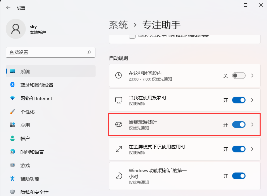Click the back arrow in title bar
Viewport: 267px width, 196px height.
(8, 8)
